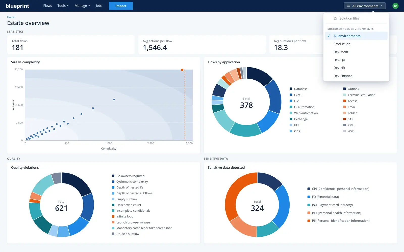
Task: Click the SAP legend color swatch
Action: click(344, 119)
